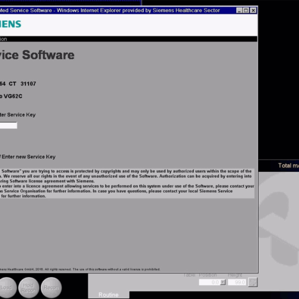Click the window title bar text 'Med Service Software'
Viewport: 299px width, 299px height.
pyautogui.click(x=26, y=10)
